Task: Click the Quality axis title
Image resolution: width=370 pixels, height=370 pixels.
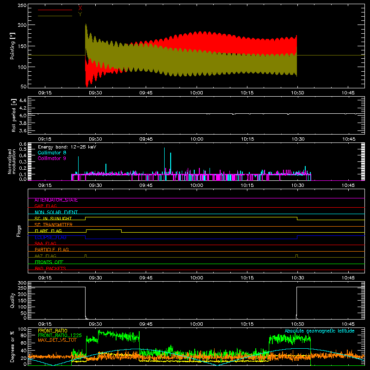Action: point(12,300)
